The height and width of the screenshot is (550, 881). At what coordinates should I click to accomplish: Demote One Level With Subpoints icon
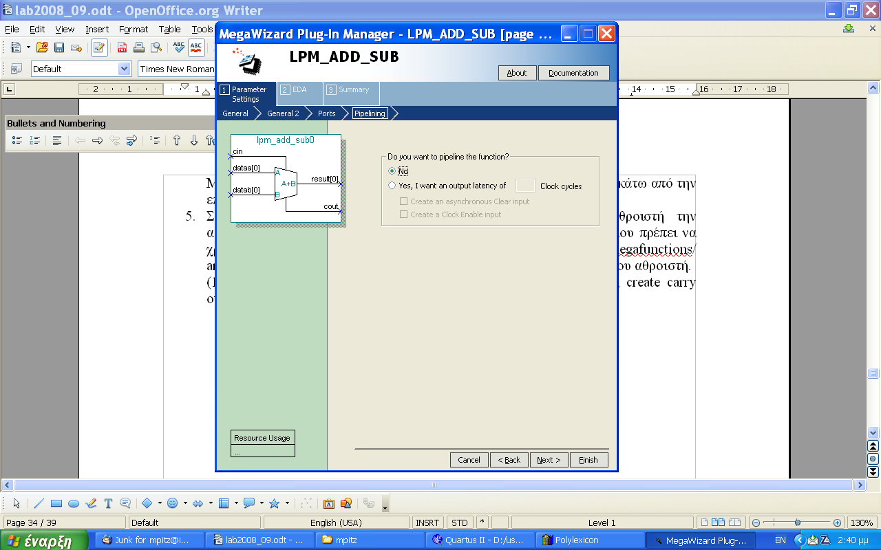pyautogui.click(x=131, y=140)
